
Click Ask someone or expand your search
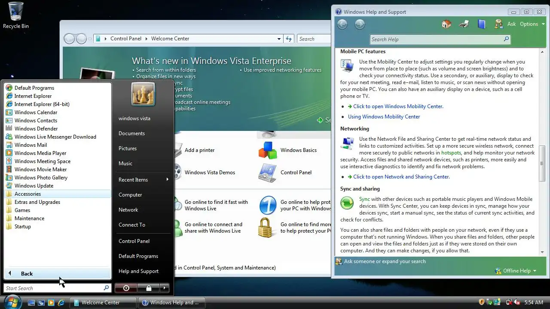(x=385, y=261)
